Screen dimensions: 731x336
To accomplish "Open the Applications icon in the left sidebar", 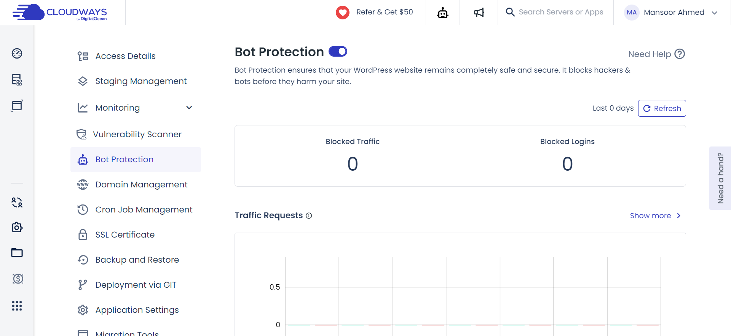I will tap(17, 105).
